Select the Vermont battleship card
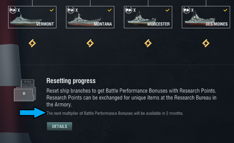The height and width of the screenshot is (143, 234). pos(32,19)
